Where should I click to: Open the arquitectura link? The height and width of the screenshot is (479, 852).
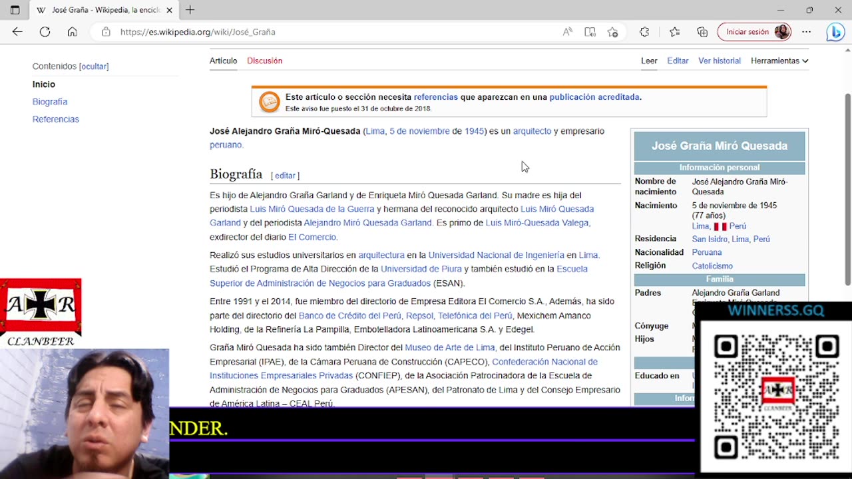[x=381, y=255]
